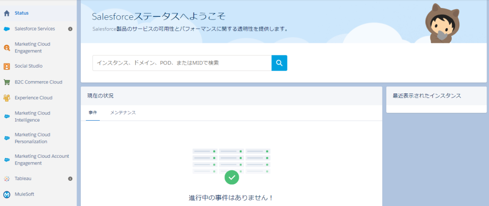Click the welcome subtitle about 可用性とパフォーマンス
Image resolution: width=489 pixels, height=206 pixels.
[x=190, y=29]
